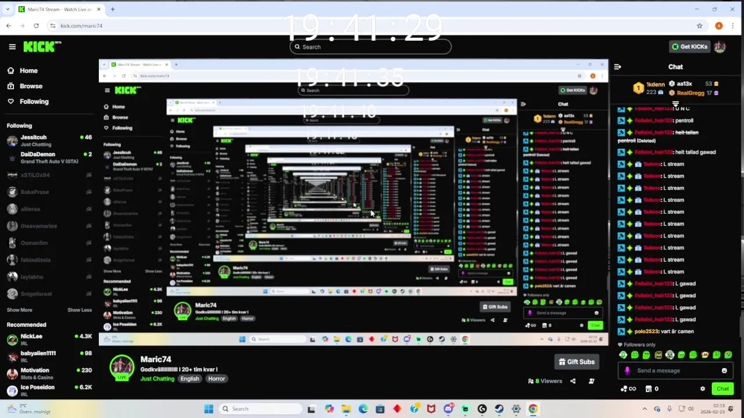Open recommended channel babyalien1111
744x418 pixels.
(x=49, y=356)
